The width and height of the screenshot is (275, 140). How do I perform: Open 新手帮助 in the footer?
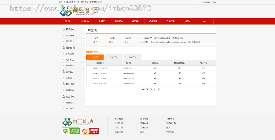pyautogui.click(x=144, y=119)
